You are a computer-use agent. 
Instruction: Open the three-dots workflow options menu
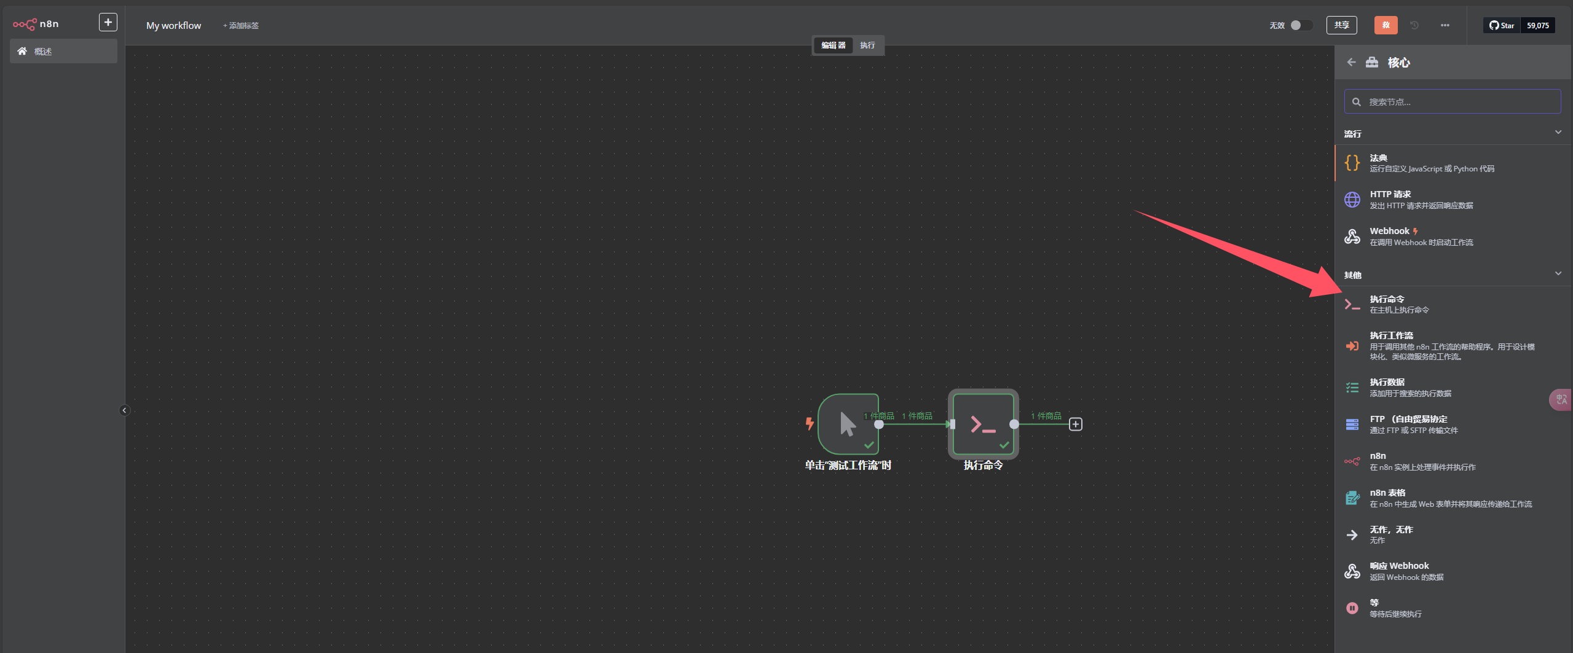click(1445, 25)
